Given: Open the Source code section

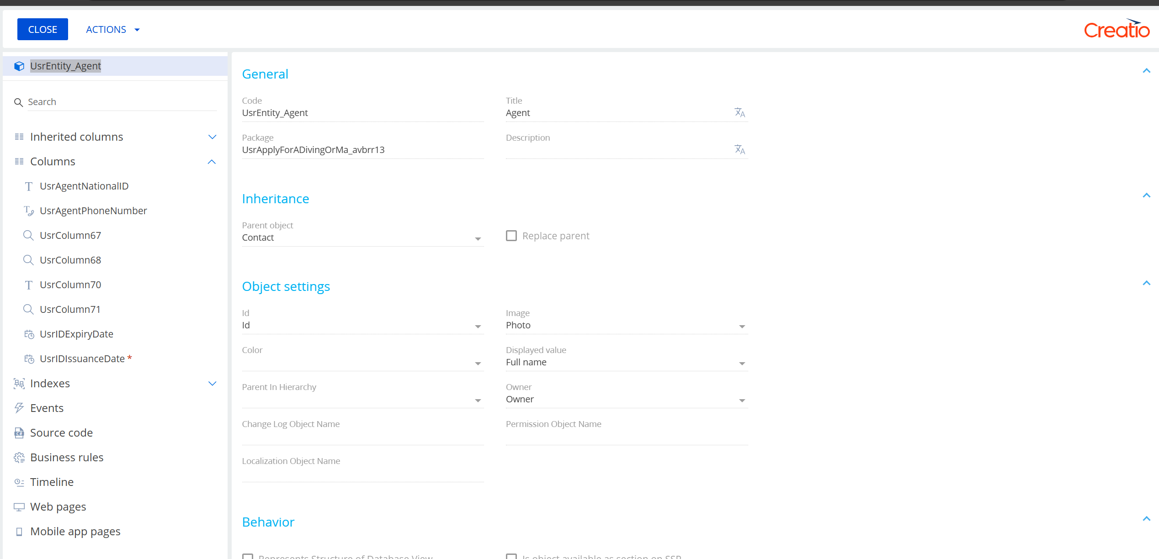Looking at the screenshot, I should tap(61, 433).
